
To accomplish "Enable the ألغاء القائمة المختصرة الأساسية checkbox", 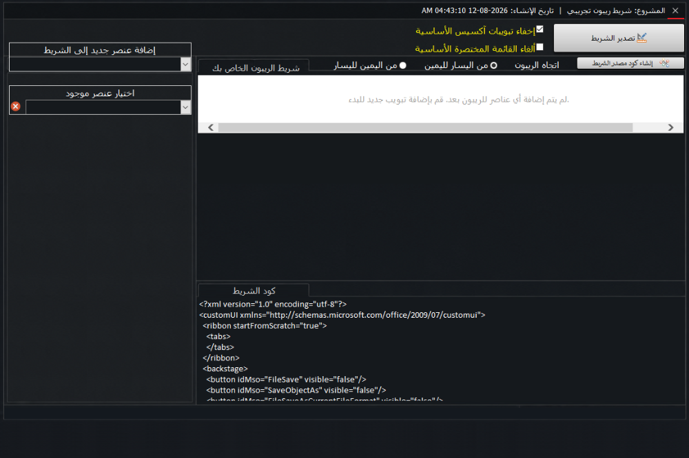I will (540, 47).
